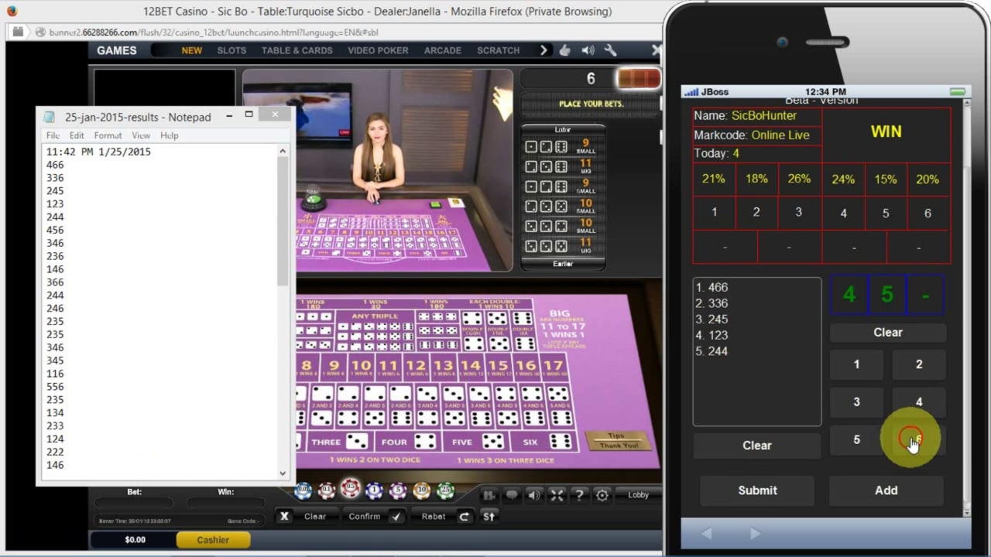The height and width of the screenshot is (557, 991).
Task: Select the 0.01 value betting chip
Action: click(x=303, y=490)
